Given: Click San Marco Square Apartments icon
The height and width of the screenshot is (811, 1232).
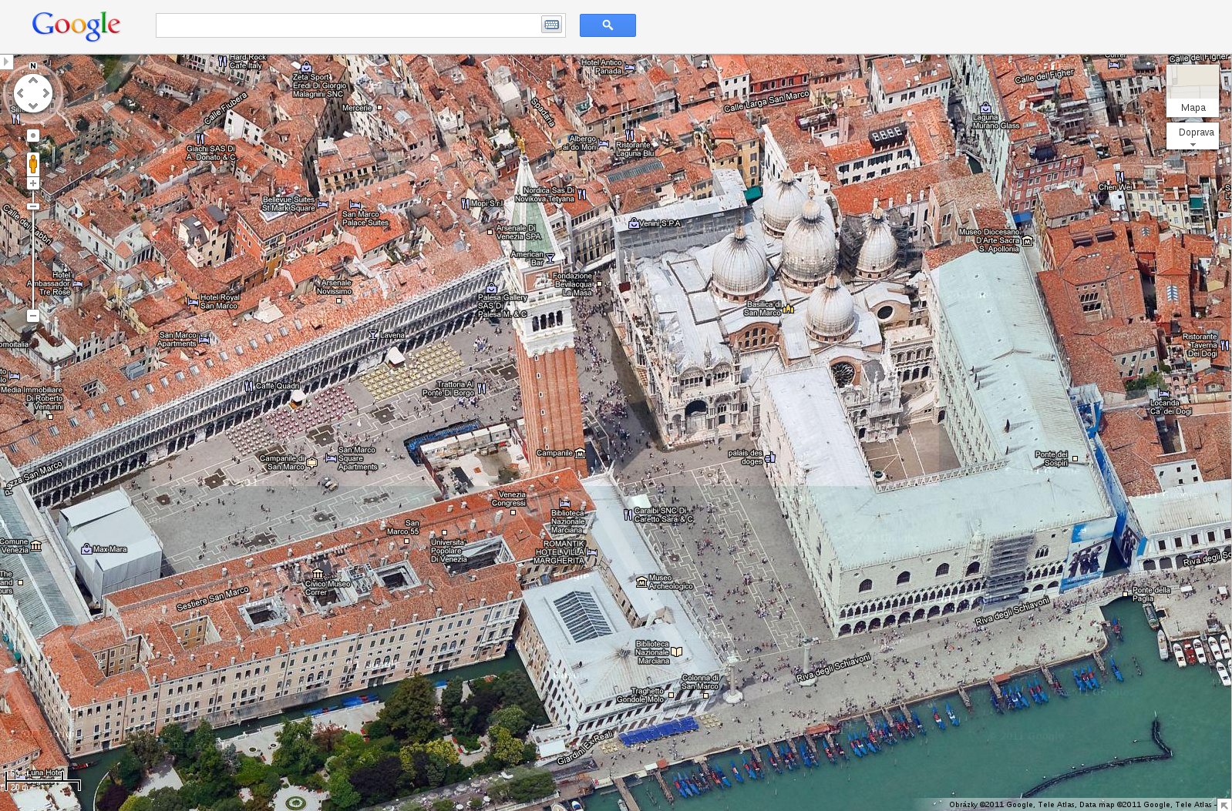Looking at the screenshot, I should coord(331,458).
